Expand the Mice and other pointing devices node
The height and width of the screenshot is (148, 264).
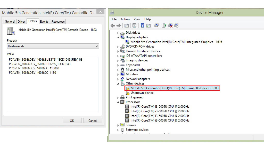coord(118,70)
